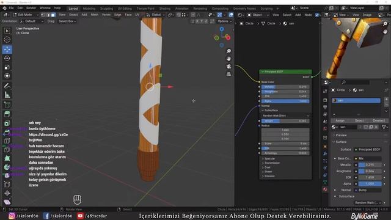Image resolution: width=391 pixels, height=220 pixels.
Task: Click the material Select button
Action: (x=359, y=120)
